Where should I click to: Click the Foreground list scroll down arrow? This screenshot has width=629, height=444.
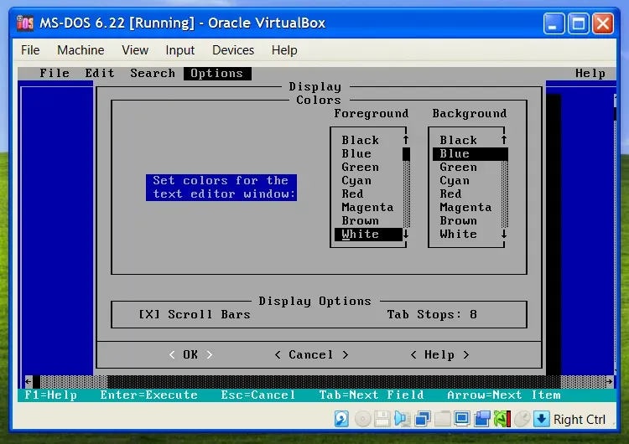[406, 234]
